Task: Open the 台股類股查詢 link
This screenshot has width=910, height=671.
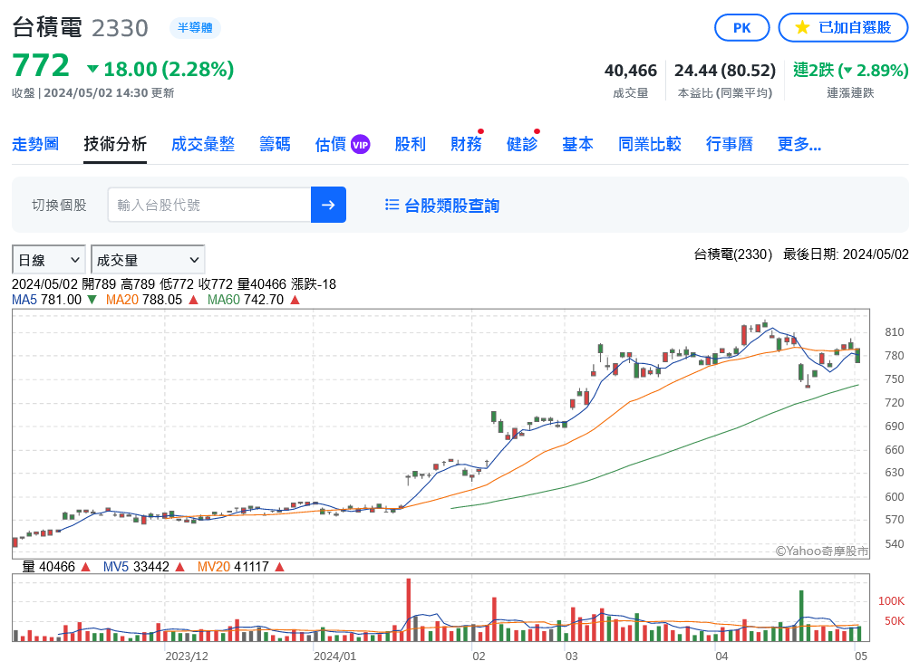Action: (x=451, y=206)
